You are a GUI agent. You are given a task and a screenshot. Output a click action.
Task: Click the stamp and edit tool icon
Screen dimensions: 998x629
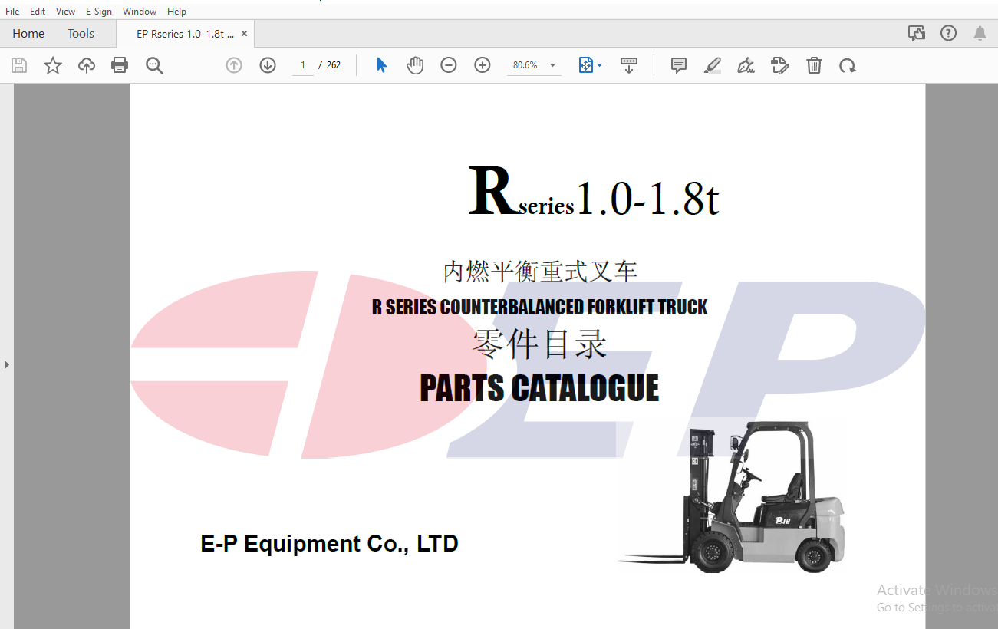(x=780, y=65)
